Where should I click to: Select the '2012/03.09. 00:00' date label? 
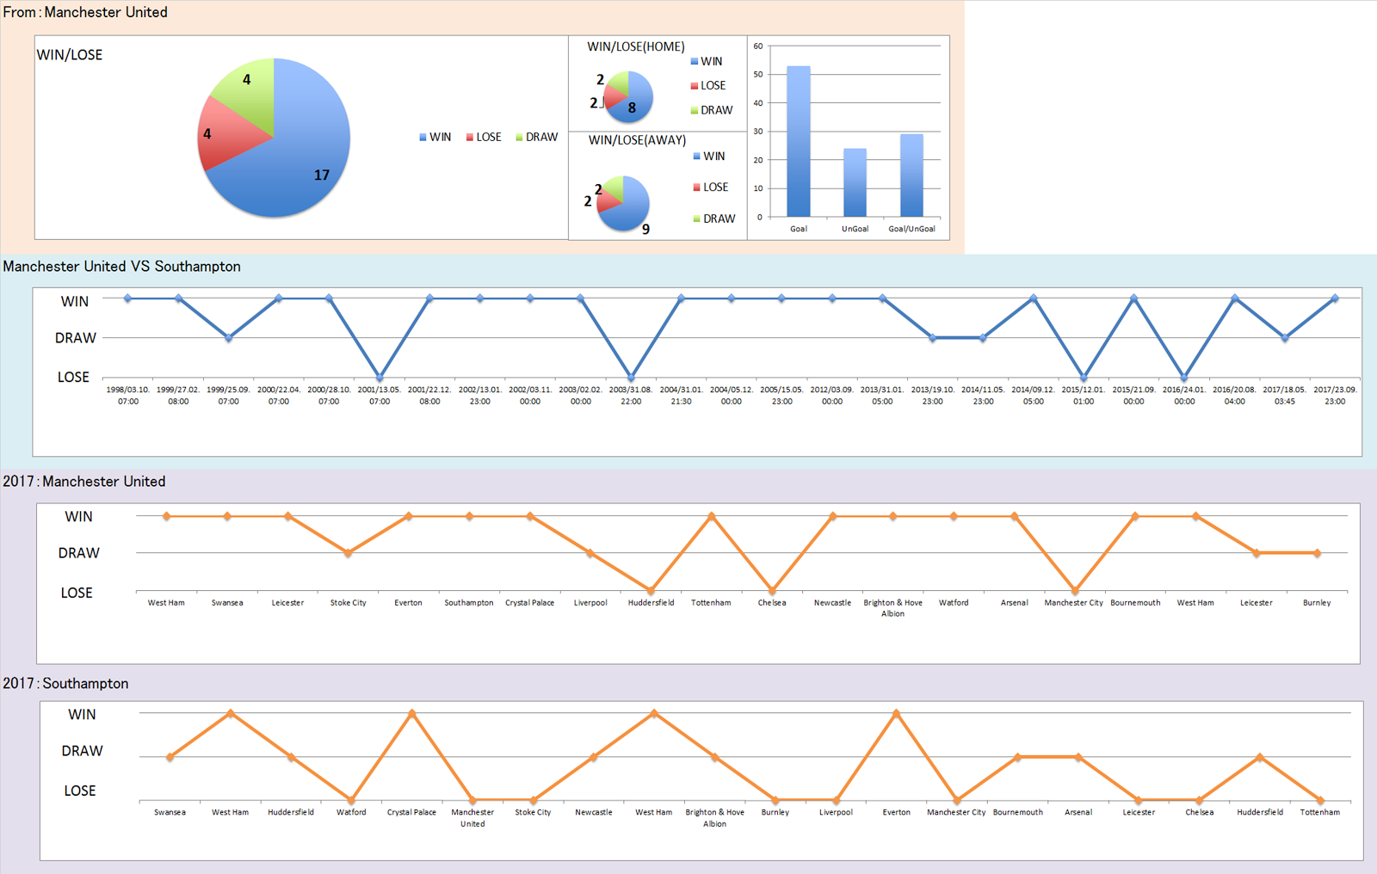click(x=832, y=396)
